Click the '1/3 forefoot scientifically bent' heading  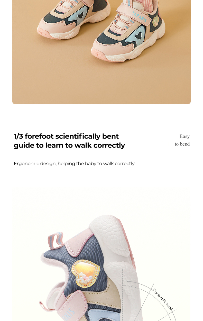pos(66,136)
